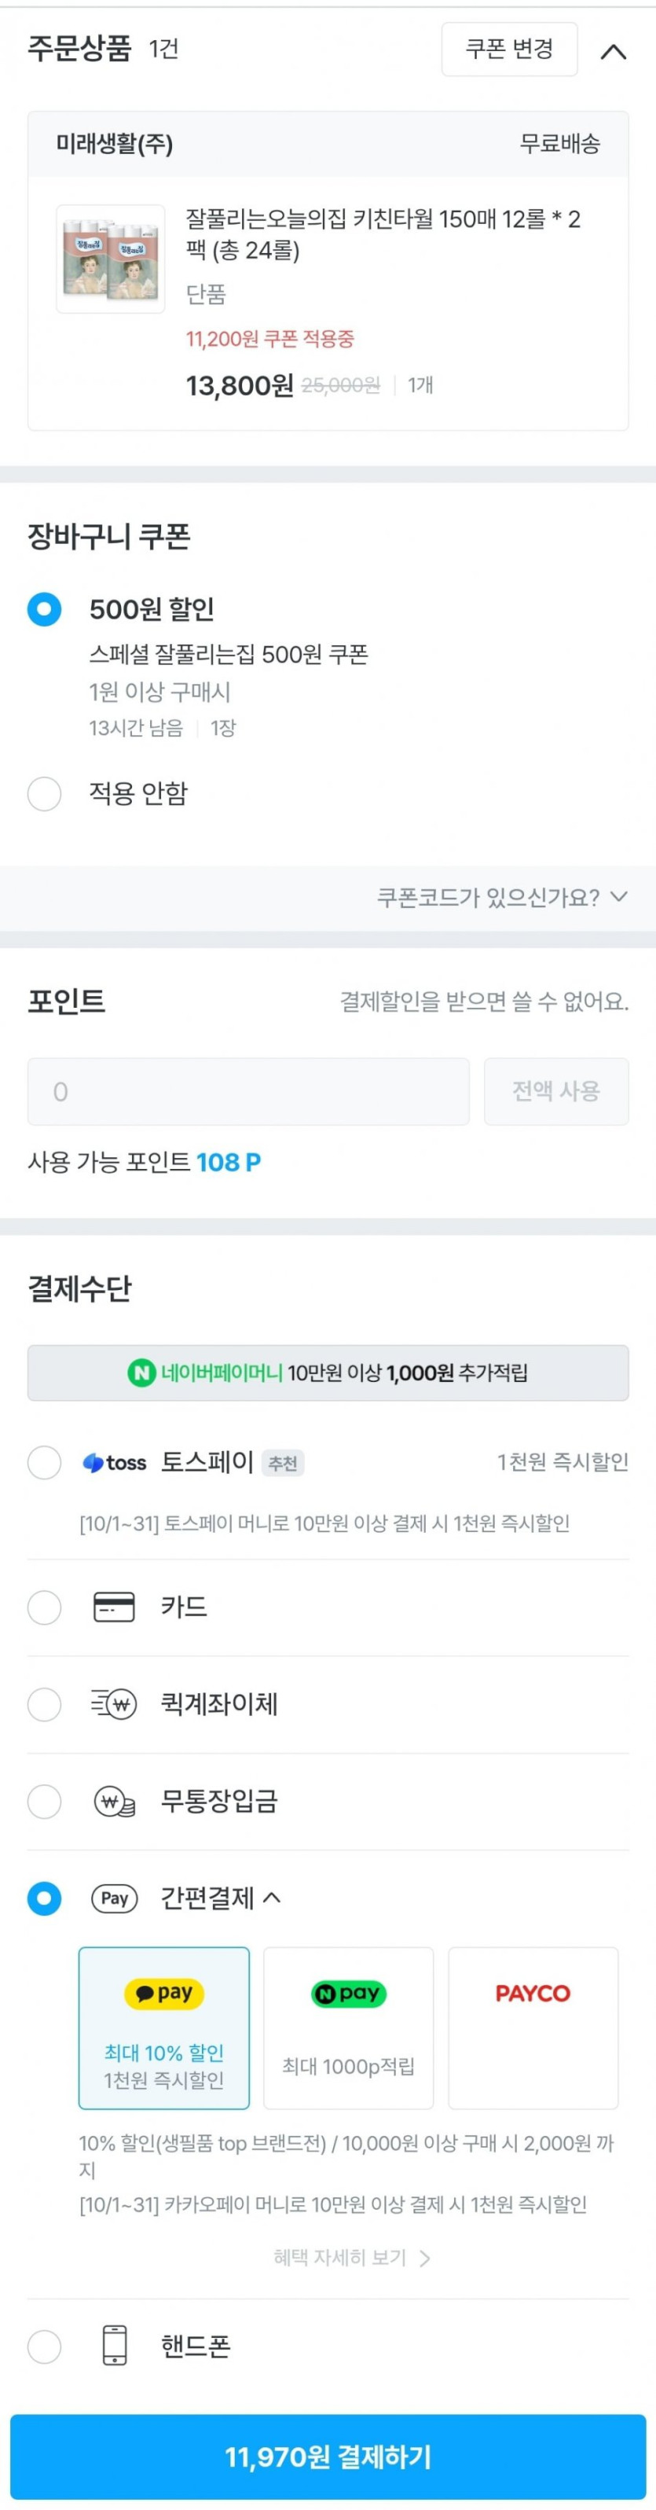This screenshot has height=2510, width=656.
Task: Select the 토스페이 payment radio button
Action: coord(44,1463)
